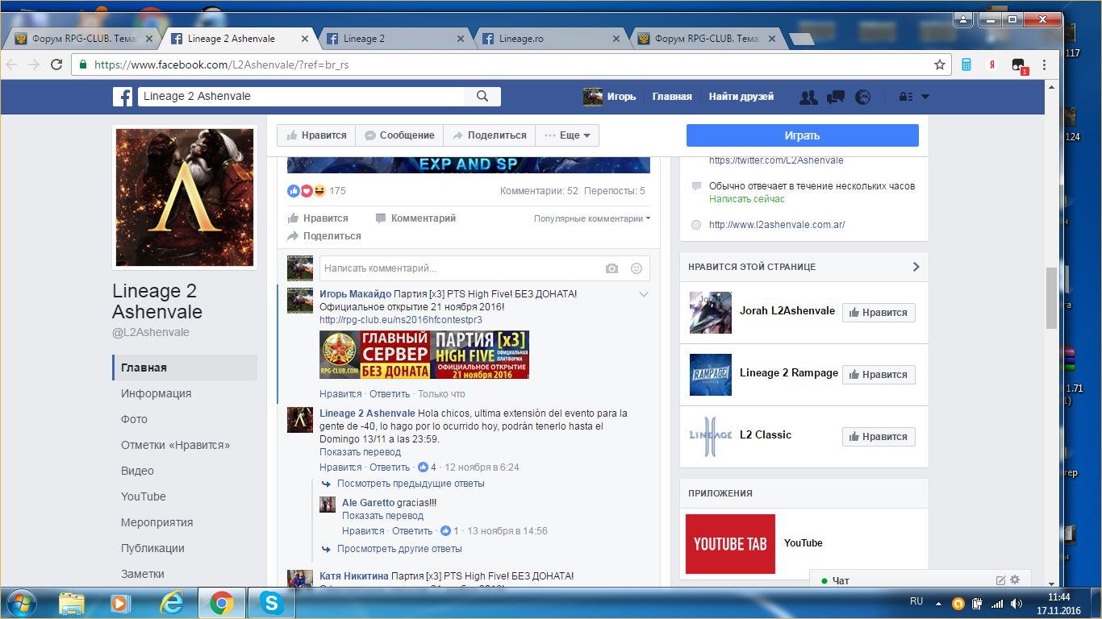This screenshot has height=619, width=1102.
Task: Click Написать сейчас link
Action: point(747,199)
